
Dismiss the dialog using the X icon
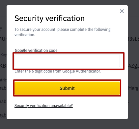[x=122, y=11]
